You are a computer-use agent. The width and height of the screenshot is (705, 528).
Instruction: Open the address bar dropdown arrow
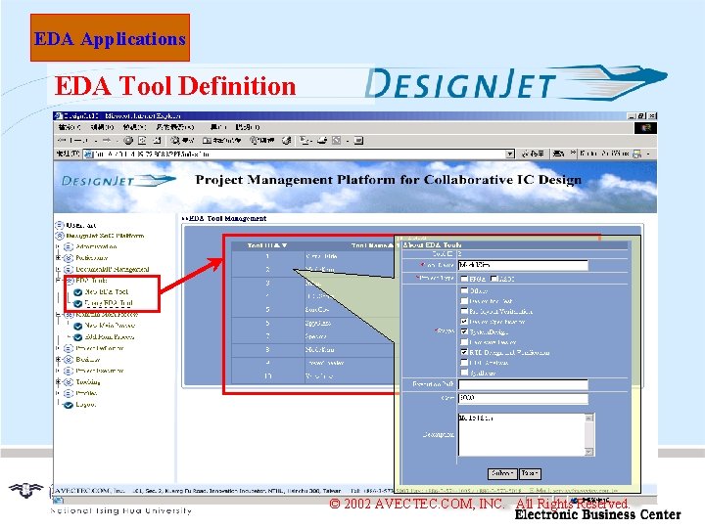(510, 154)
